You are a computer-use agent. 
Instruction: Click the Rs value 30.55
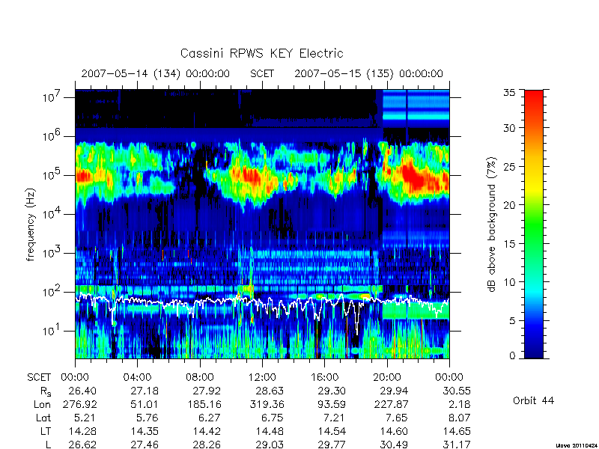457,391
